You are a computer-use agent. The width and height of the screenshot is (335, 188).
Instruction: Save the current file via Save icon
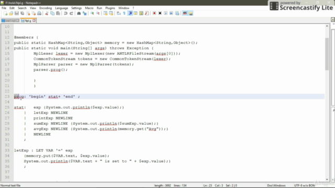pyautogui.click(x=16, y=14)
